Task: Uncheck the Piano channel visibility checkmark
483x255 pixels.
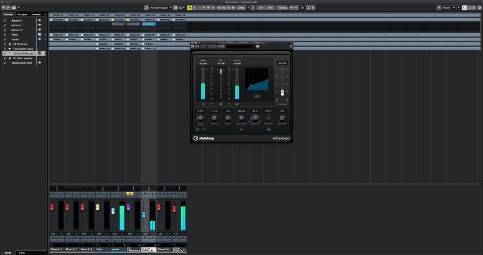Action: point(5,35)
